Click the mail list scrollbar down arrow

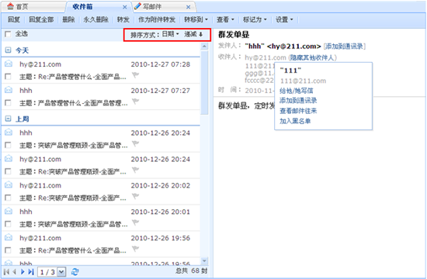pyautogui.click(x=204, y=261)
